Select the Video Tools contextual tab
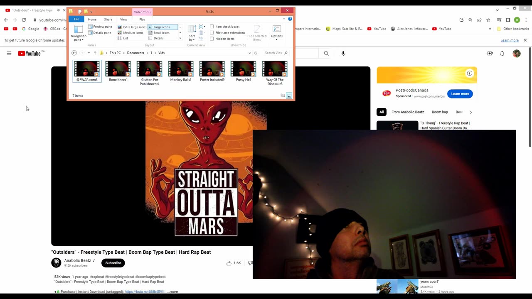 coord(142,12)
